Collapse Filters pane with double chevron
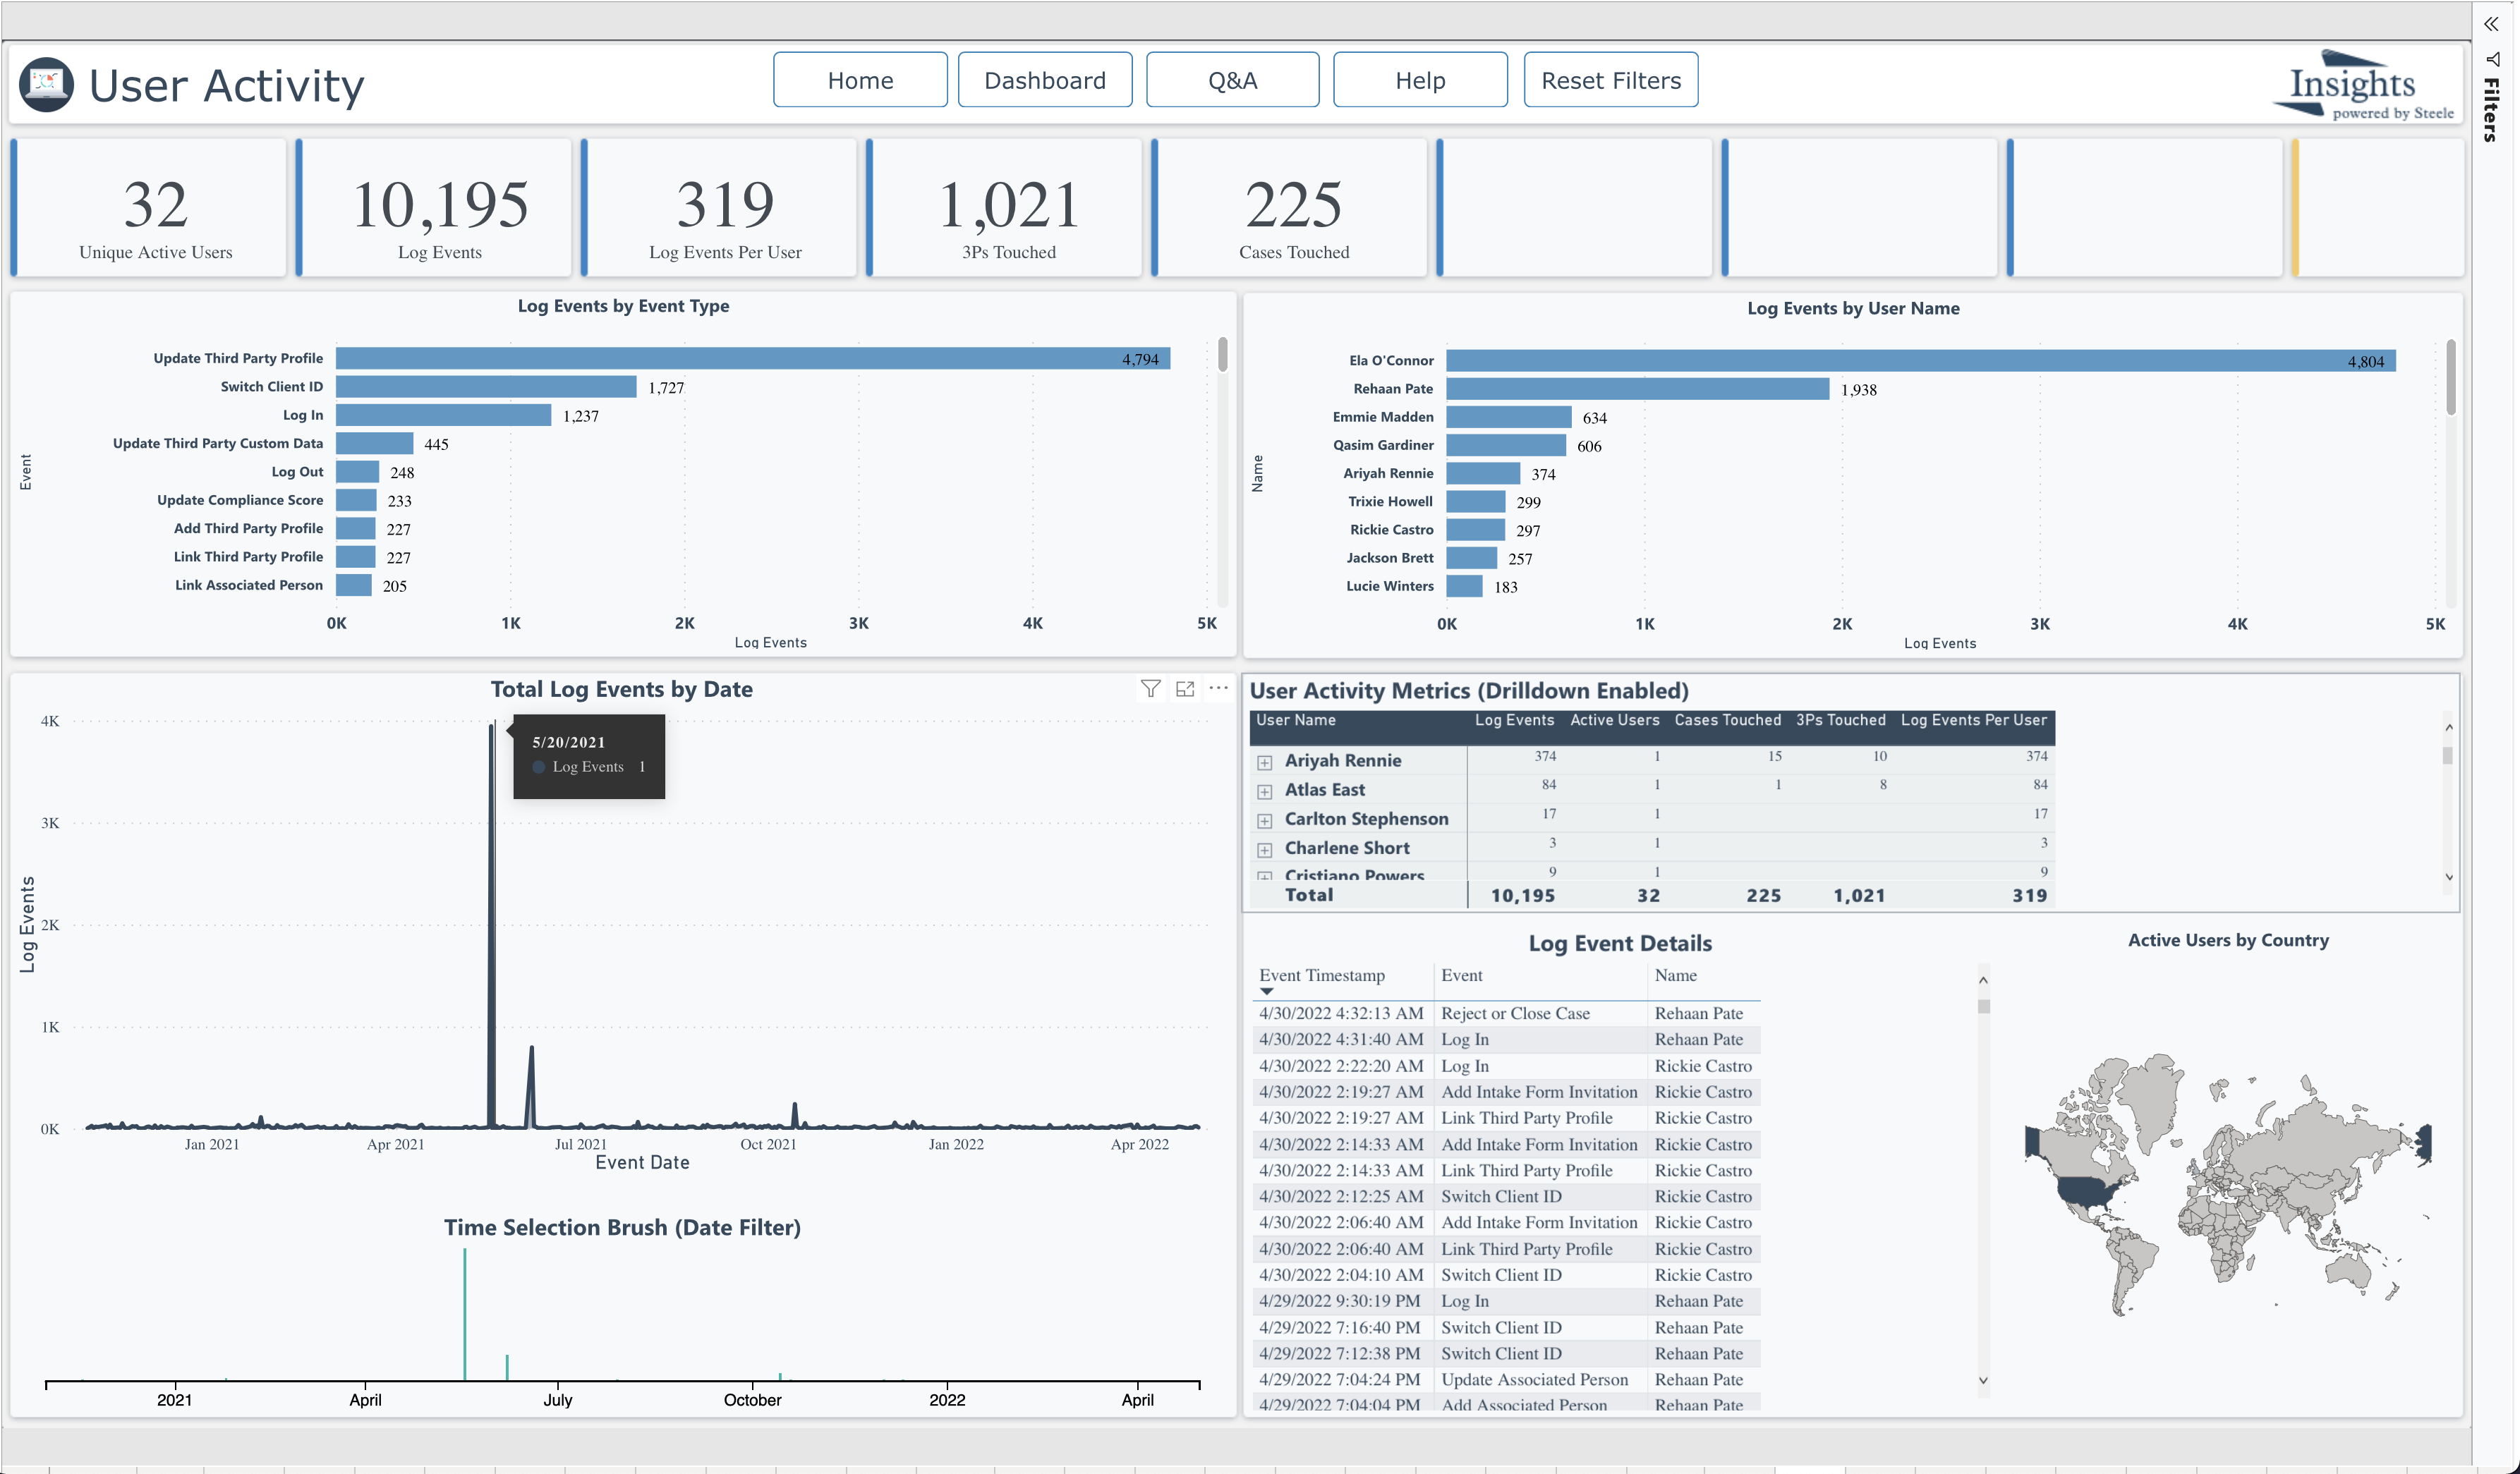The width and height of the screenshot is (2520, 1474). pyautogui.click(x=2491, y=24)
